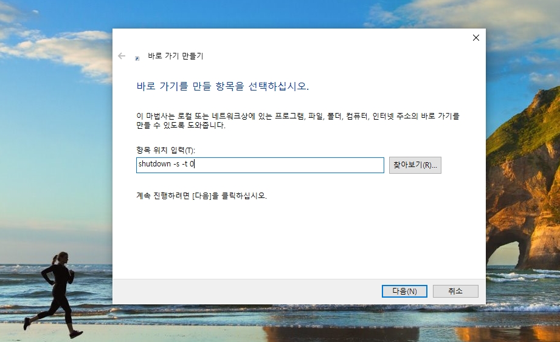The image size is (560, 342).
Task: Cancel the wizard with 취소 button
Action: (455, 291)
